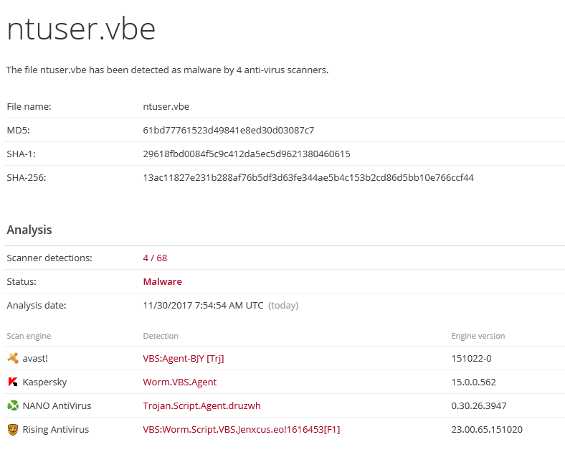Image resolution: width=565 pixels, height=465 pixels.
Task: Click the Rising Antivirus lion icon
Action: [13, 429]
